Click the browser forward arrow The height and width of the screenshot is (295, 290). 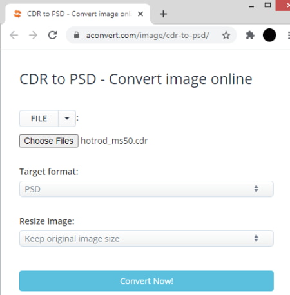pos(33,35)
